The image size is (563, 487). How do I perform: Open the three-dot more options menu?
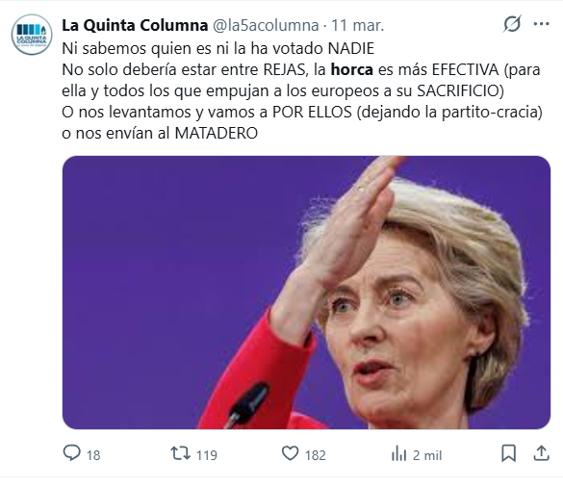point(542,24)
